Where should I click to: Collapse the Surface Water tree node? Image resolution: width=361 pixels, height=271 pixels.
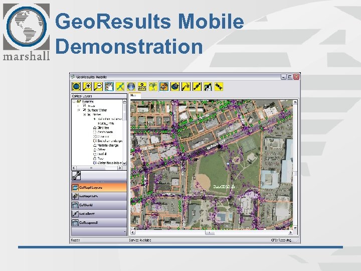coord(79,110)
